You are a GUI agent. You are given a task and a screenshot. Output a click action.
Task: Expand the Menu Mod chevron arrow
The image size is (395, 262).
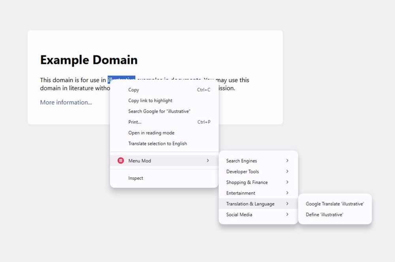208,160
